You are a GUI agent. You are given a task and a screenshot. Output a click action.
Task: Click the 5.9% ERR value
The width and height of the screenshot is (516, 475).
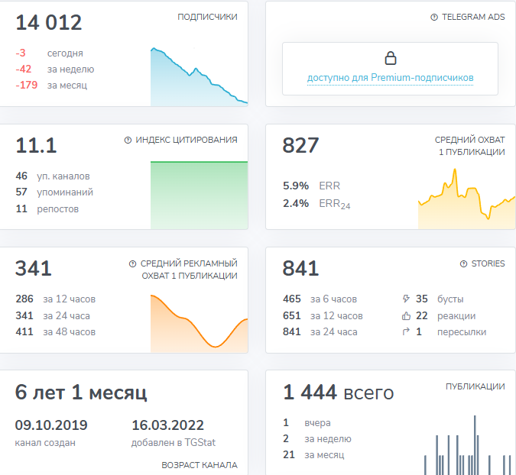pyautogui.click(x=296, y=186)
